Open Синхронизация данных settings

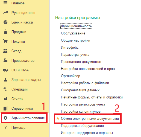[x=80, y=90]
